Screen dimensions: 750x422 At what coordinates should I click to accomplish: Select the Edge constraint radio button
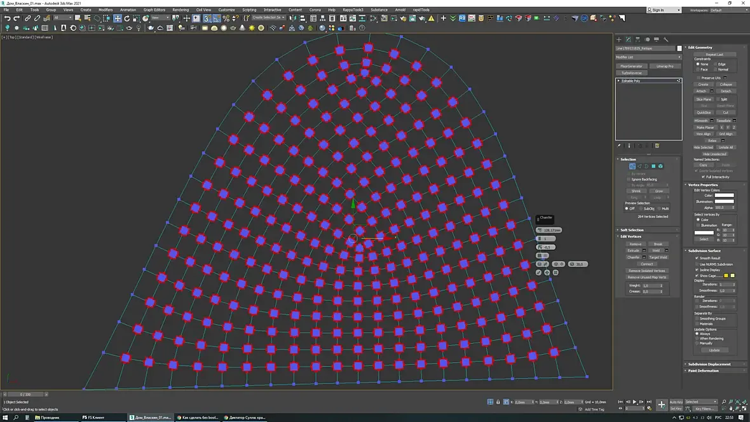715,64
